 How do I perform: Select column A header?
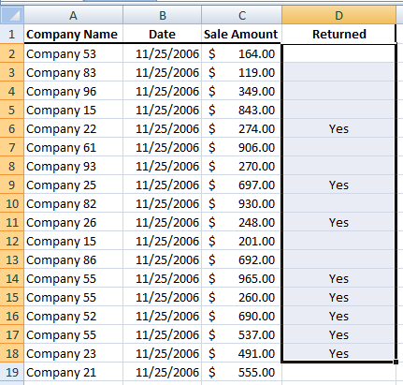click(x=73, y=15)
